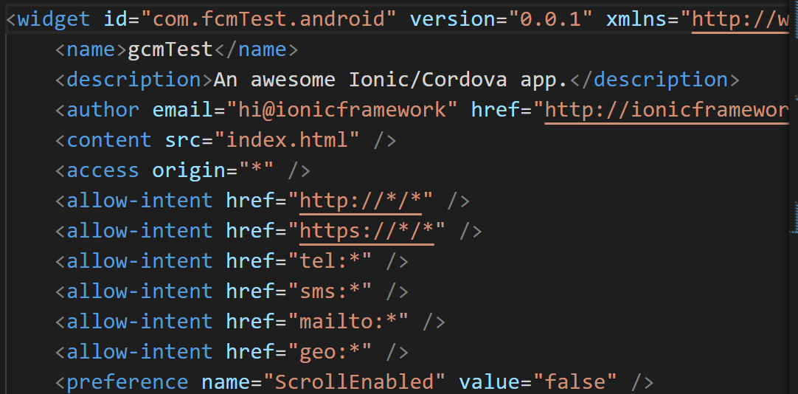Click the "preference" tag name
The image size is (798, 394).
pos(128,382)
